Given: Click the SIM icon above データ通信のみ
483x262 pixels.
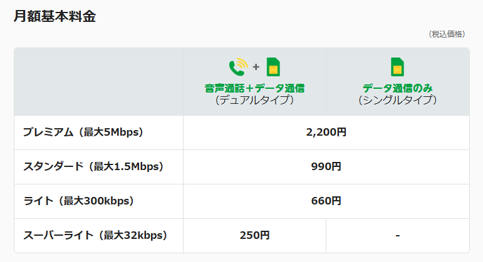Looking at the screenshot, I should pyautogui.click(x=397, y=67).
